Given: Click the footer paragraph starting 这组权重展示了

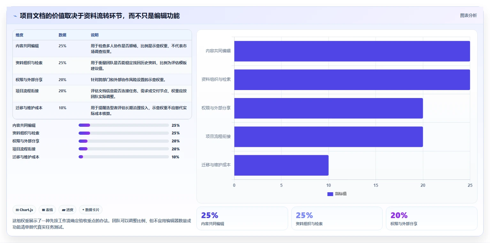Looking at the screenshot, I should tap(102, 224).
